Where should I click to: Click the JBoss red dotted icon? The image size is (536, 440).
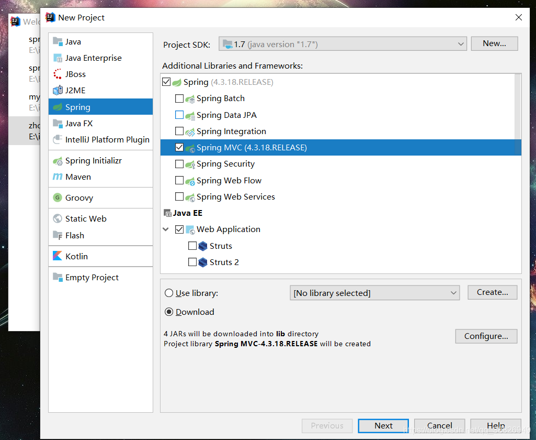[58, 74]
